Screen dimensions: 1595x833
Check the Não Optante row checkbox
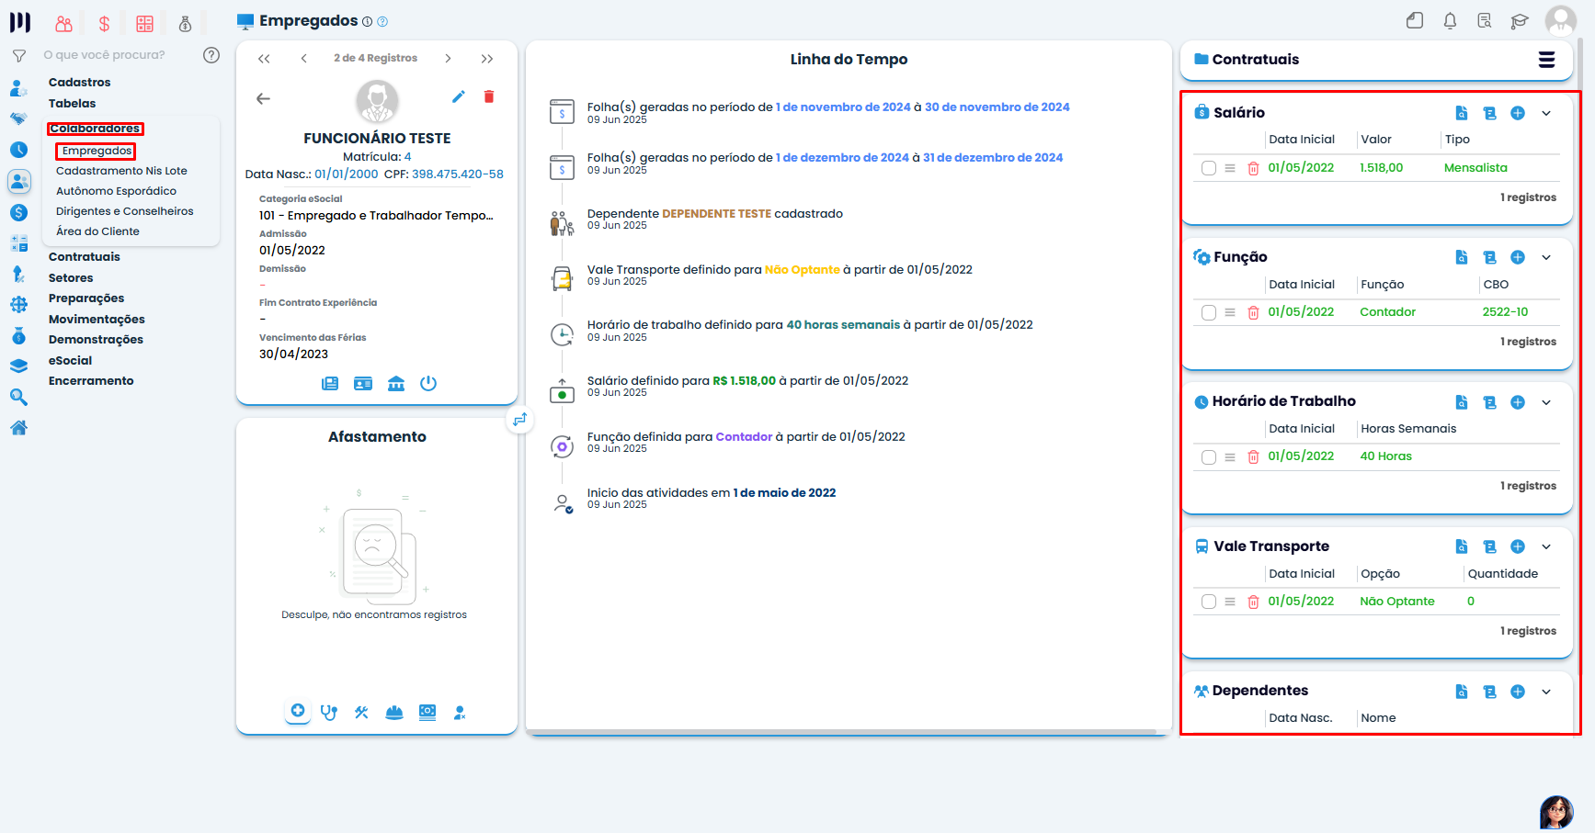point(1209,602)
